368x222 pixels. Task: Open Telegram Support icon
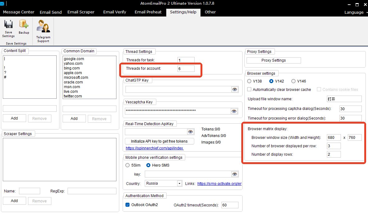point(43,26)
